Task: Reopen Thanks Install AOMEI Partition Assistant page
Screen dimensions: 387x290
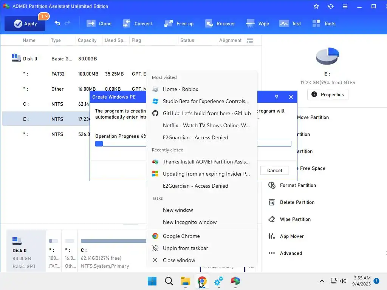Action: click(202, 162)
